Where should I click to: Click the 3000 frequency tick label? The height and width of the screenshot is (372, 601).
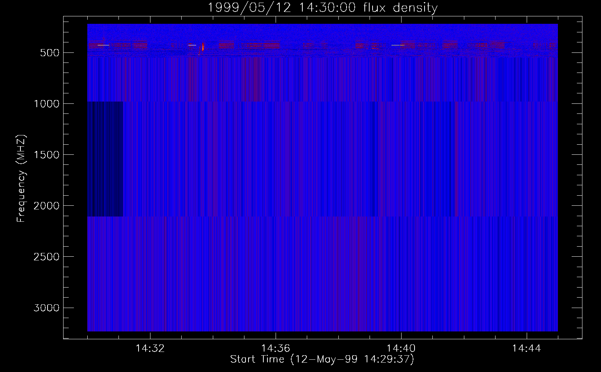point(46,308)
